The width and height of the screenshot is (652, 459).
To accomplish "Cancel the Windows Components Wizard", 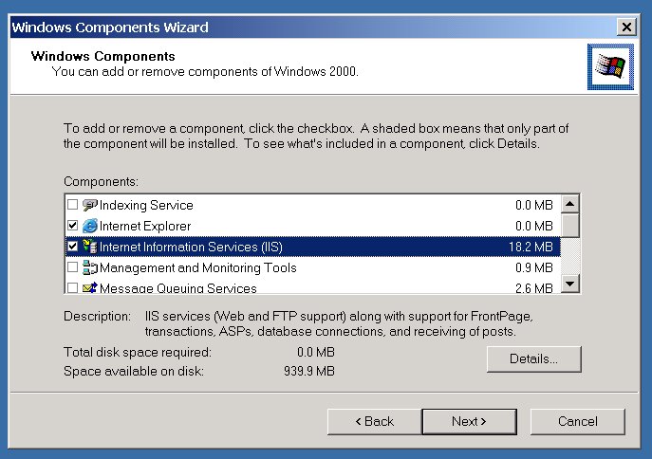I will click(578, 422).
